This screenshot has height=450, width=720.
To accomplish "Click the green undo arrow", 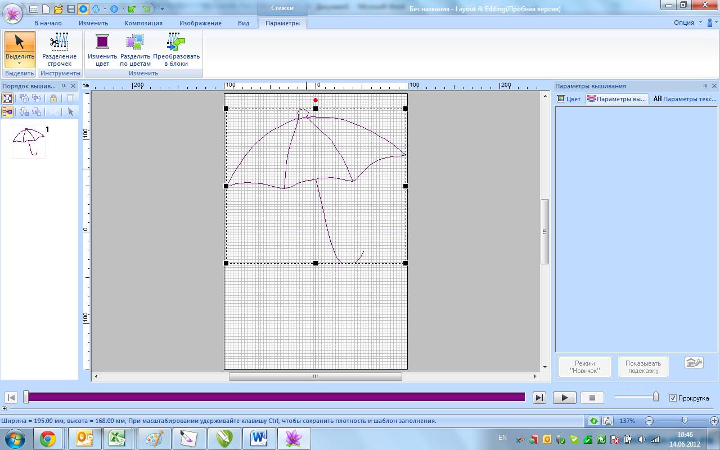I will [x=132, y=9].
